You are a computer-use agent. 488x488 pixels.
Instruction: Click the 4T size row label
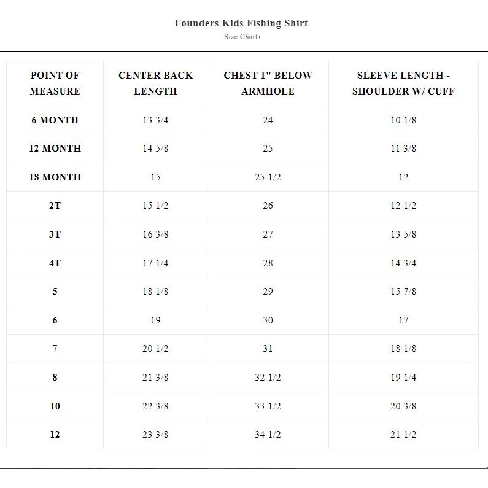55,263
